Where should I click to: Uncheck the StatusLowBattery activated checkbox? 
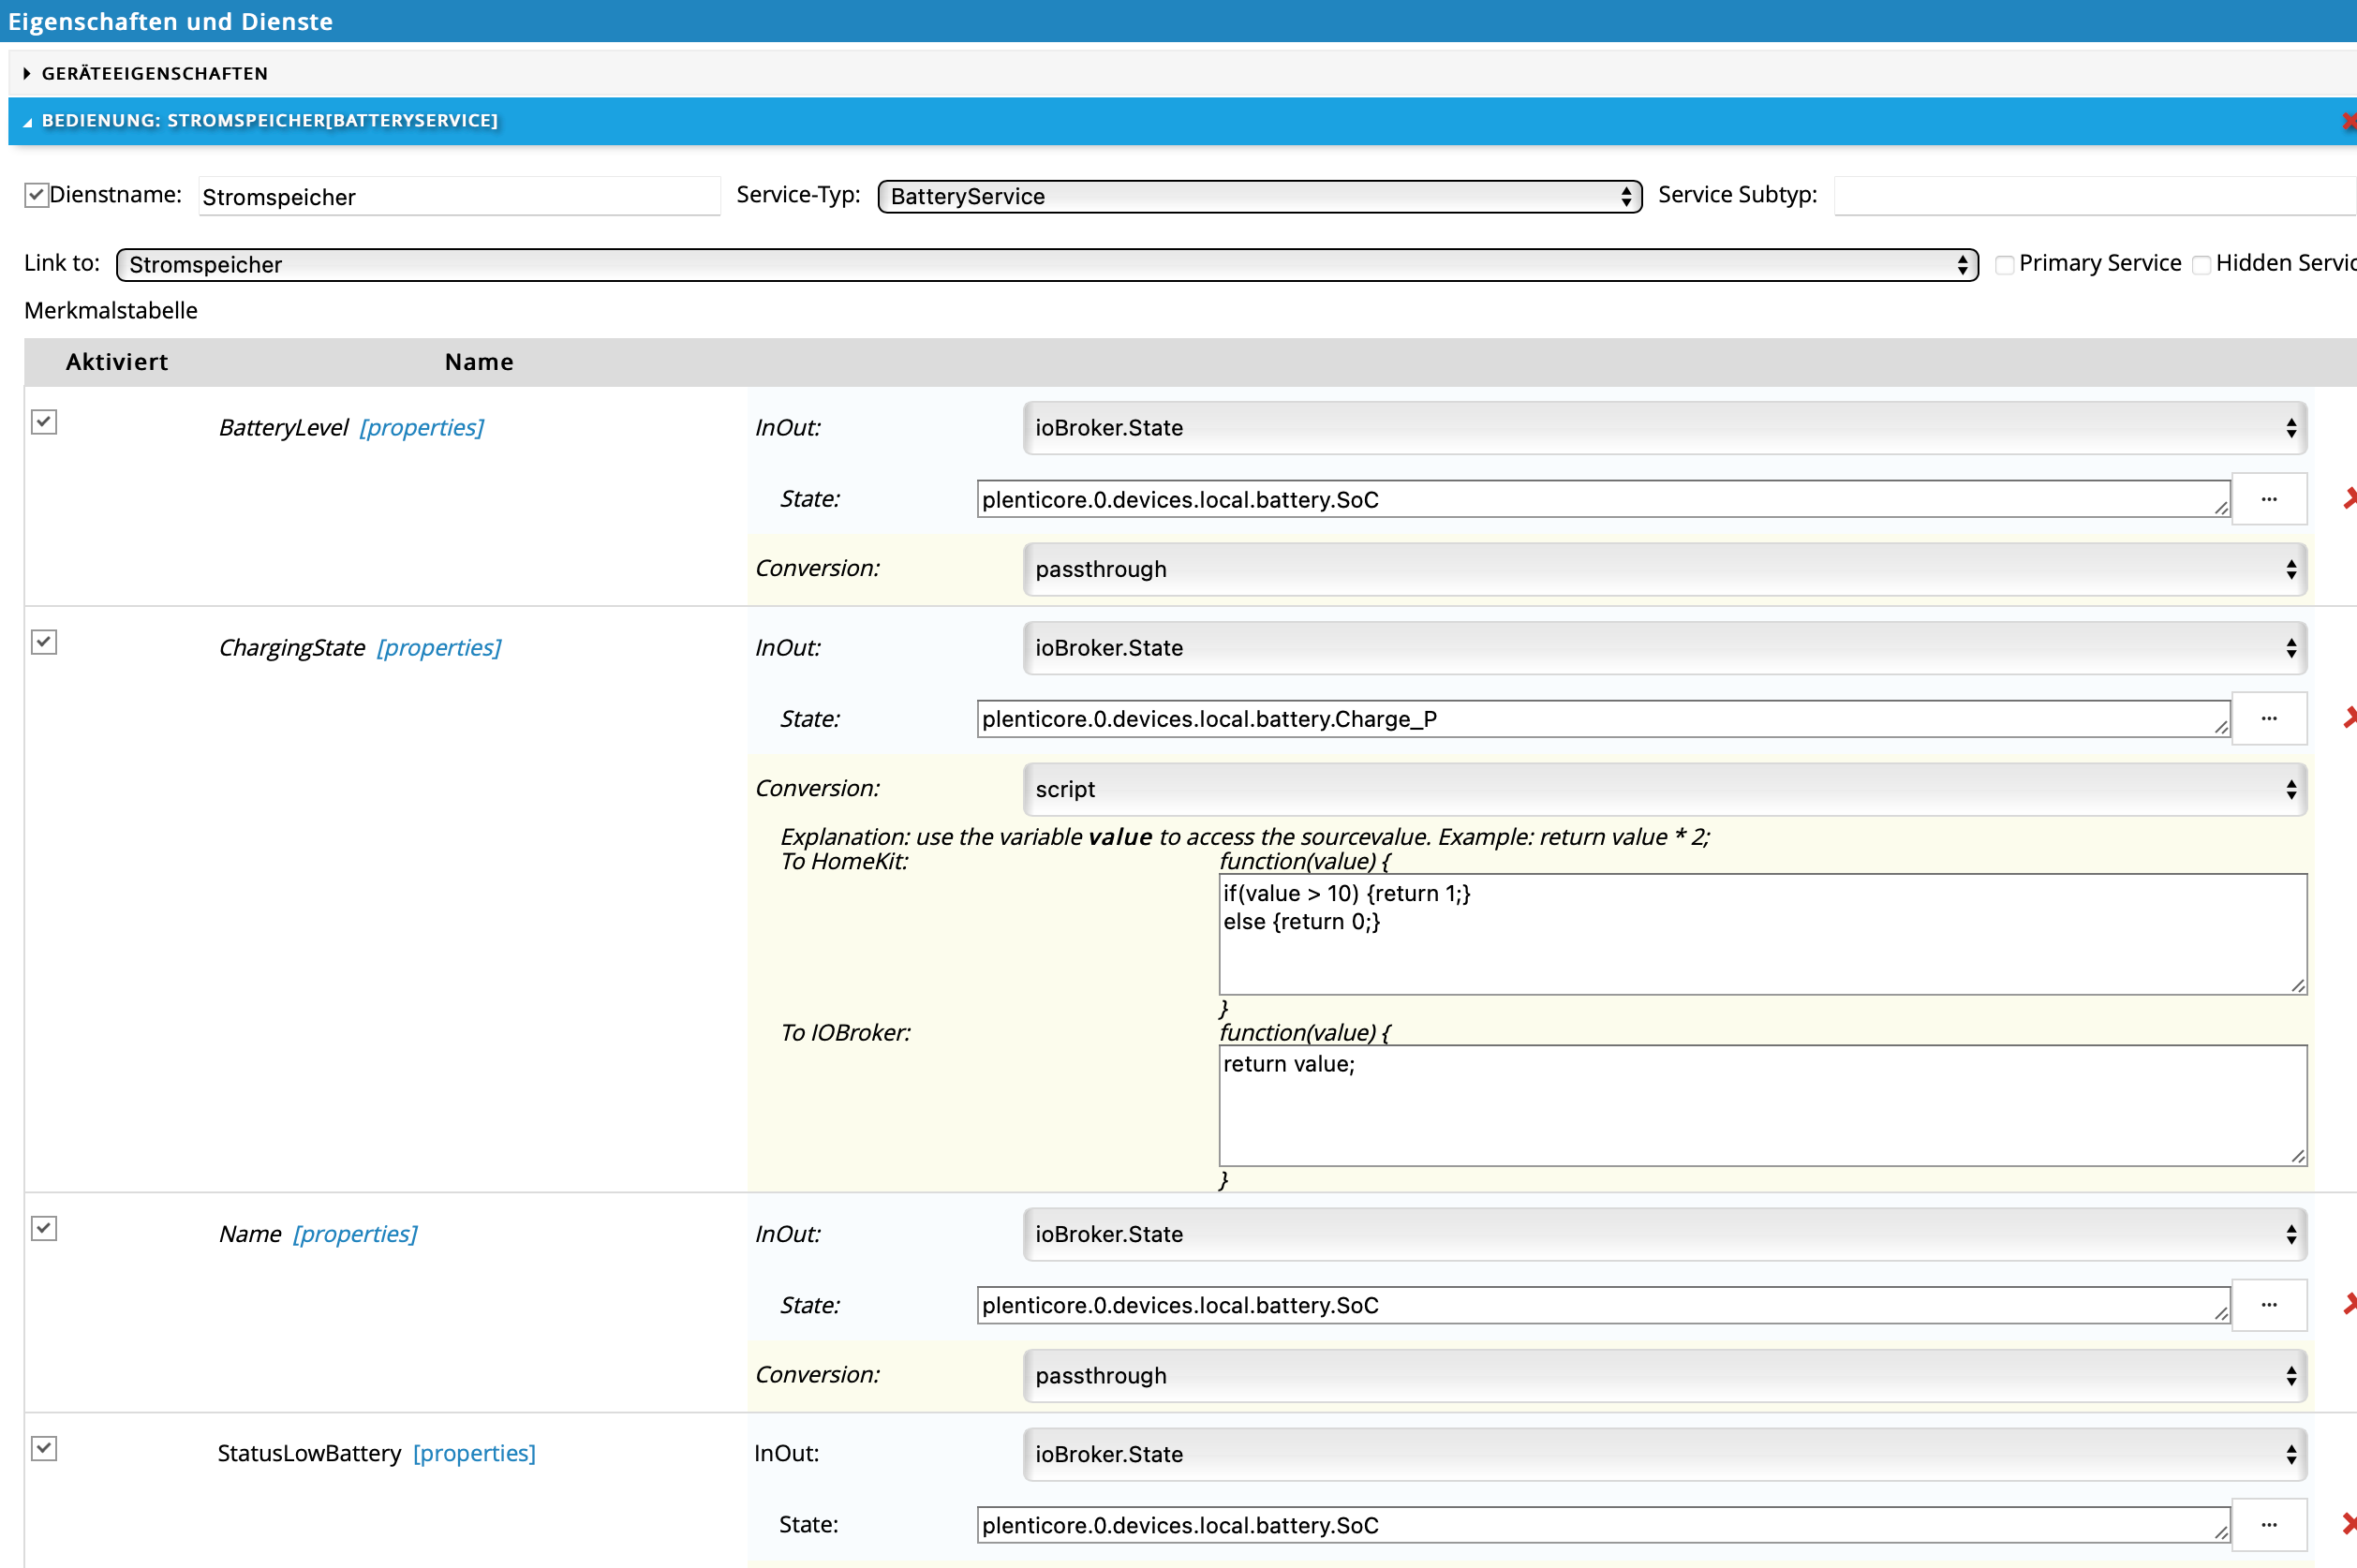44,1448
